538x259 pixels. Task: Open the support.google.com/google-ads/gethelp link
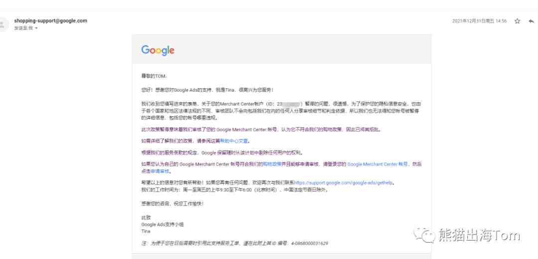click(x=343, y=183)
